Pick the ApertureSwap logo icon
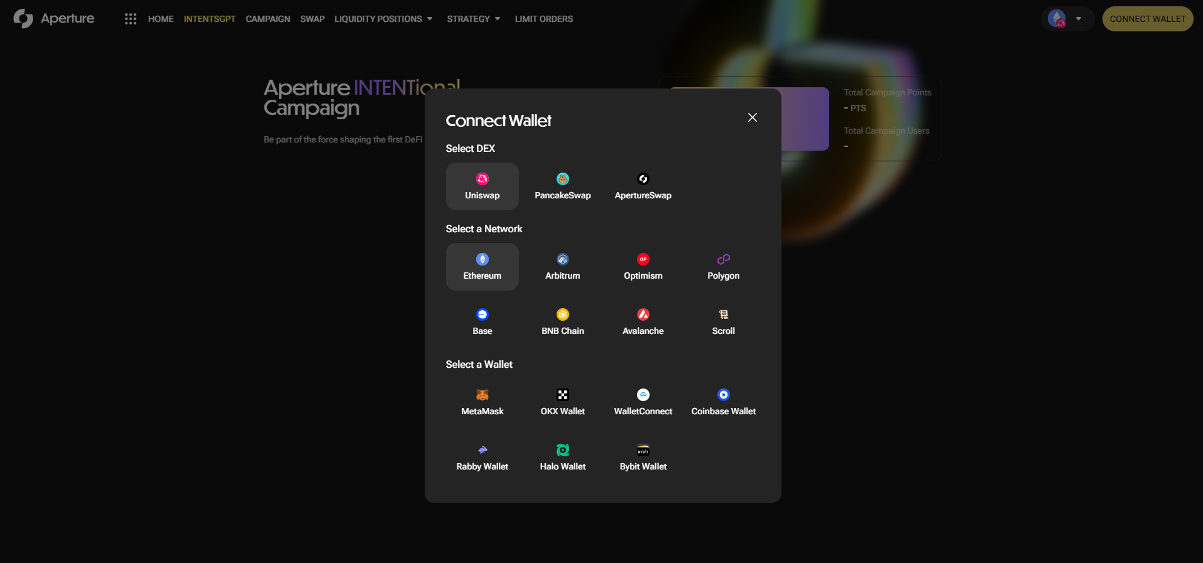This screenshot has width=1203, height=563. [643, 179]
